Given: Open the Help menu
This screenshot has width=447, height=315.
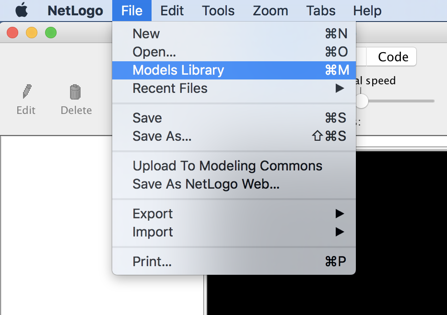Looking at the screenshot, I should 367,10.
